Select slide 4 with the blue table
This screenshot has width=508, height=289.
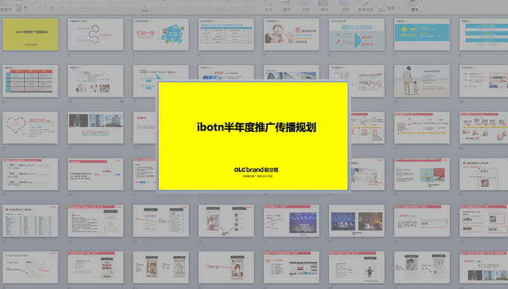[x=226, y=34]
